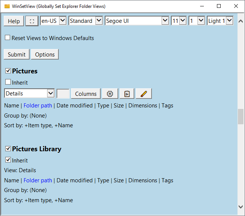Enable Inherit under Pictures
245x216 pixels.
click(8, 82)
